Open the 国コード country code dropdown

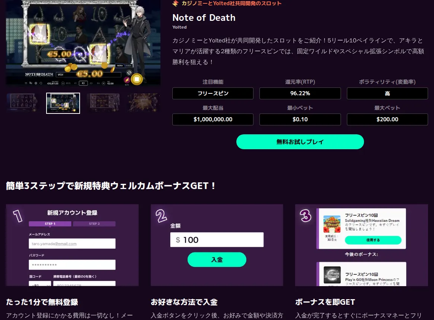40,284
